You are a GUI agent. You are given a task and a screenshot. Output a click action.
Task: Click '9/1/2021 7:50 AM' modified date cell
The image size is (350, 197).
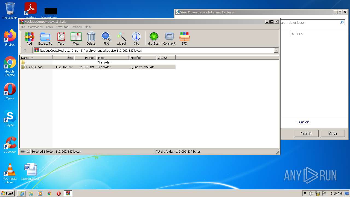pyautogui.click(x=142, y=67)
